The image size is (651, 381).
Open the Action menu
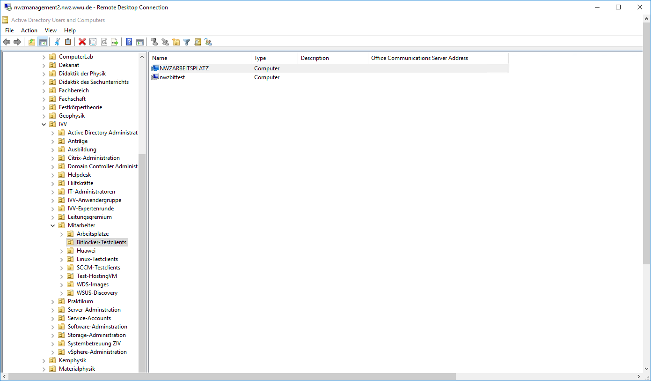coord(29,30)
